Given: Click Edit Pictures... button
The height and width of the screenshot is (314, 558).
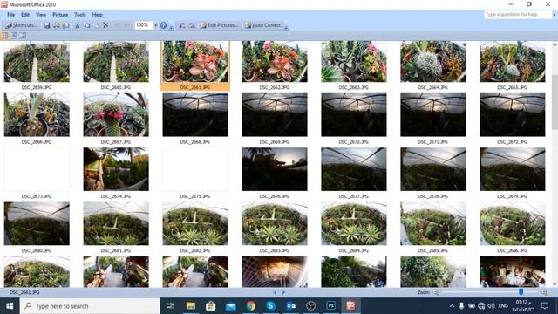Looking at the screenshot, I should tap(219, 25).
